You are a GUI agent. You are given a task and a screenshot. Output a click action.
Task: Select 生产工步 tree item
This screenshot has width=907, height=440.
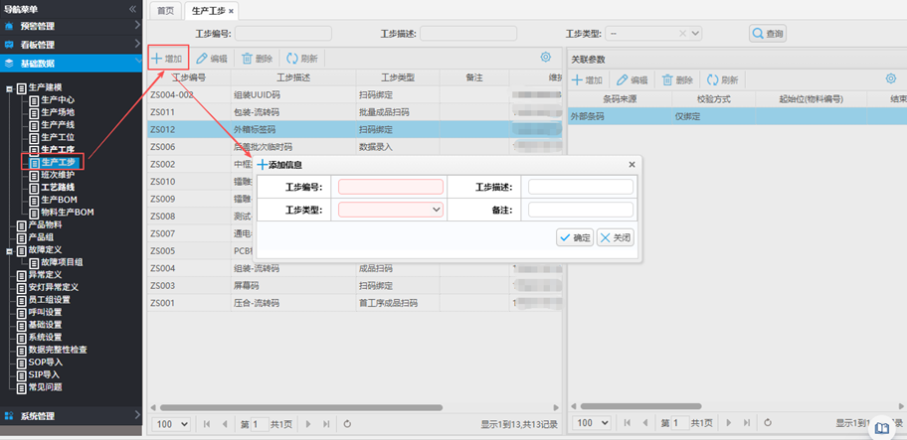pyautogui.click(x=58, y=162)
